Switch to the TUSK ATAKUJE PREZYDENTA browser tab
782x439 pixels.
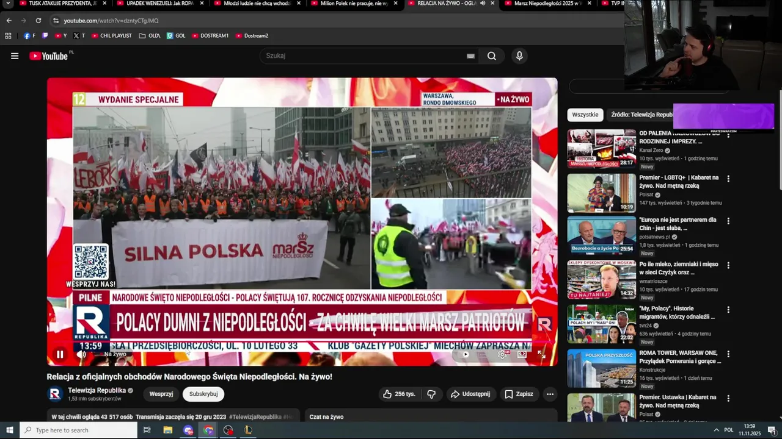pyautogui.click(x=63, y=4)
